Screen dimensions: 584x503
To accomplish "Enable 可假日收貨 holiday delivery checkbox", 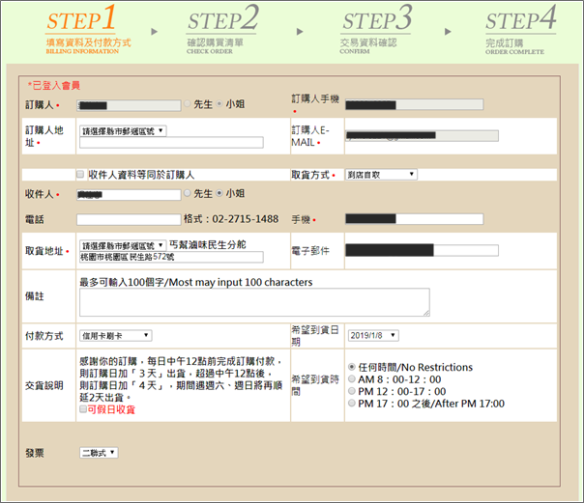I will click(x=84, y=409).
